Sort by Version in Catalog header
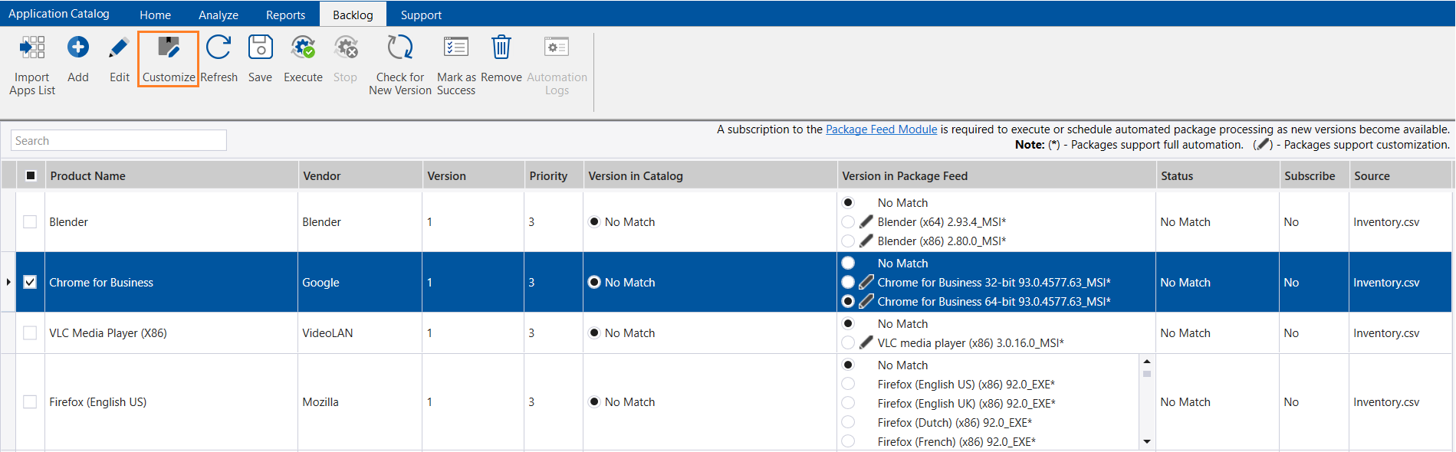Screen dimensions: 1456x452 point(711,175)
